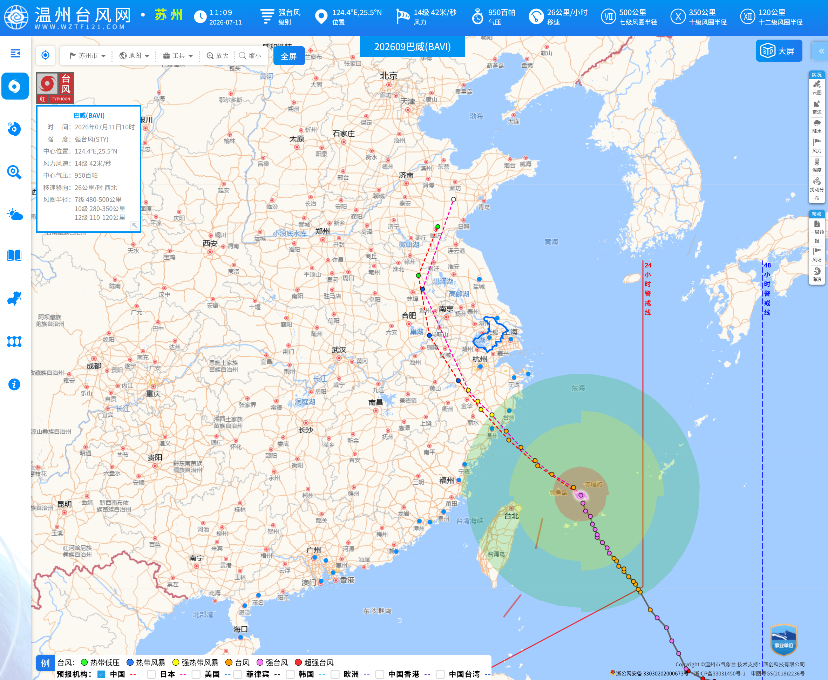Click the header 350公里 十级风圈半径
Viewport: 828px width, 680px height.
click(708, 17)
